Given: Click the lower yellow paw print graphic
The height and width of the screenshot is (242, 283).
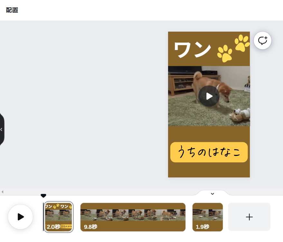Looking at the screenshot, I should point(225,54).
